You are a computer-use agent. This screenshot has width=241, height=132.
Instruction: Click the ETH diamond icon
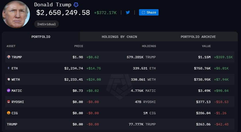[8, 68]
